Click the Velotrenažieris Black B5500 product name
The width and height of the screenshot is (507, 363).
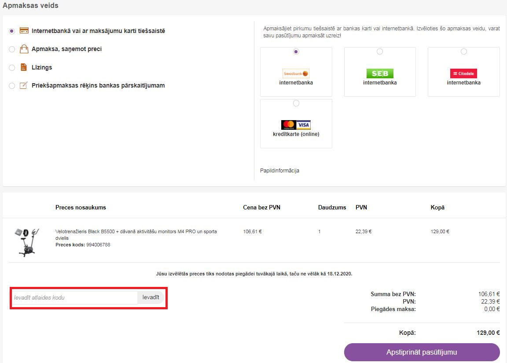pos(136,235)
